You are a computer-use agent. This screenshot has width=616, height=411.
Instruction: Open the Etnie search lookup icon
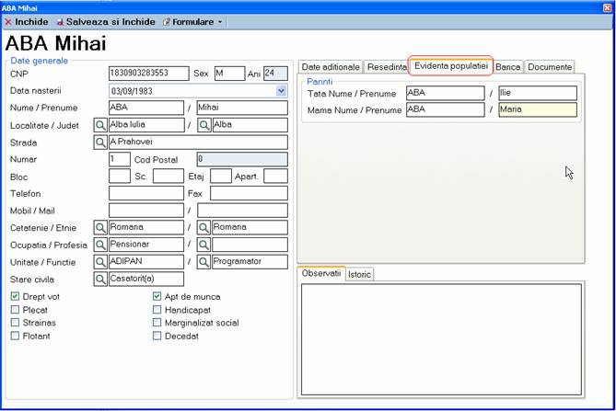coord(204,227)
